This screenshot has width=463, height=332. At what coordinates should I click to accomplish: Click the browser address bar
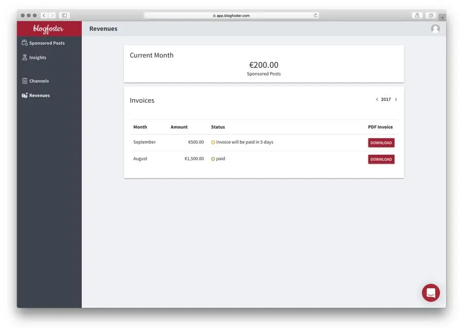(x=232, y=15)
